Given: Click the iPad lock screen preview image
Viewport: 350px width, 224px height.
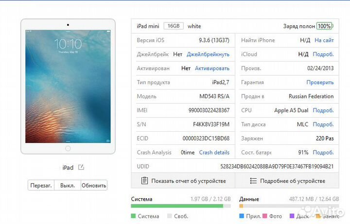Looking at the screenshot, I should pyautogui.click(x=68, y=86).
